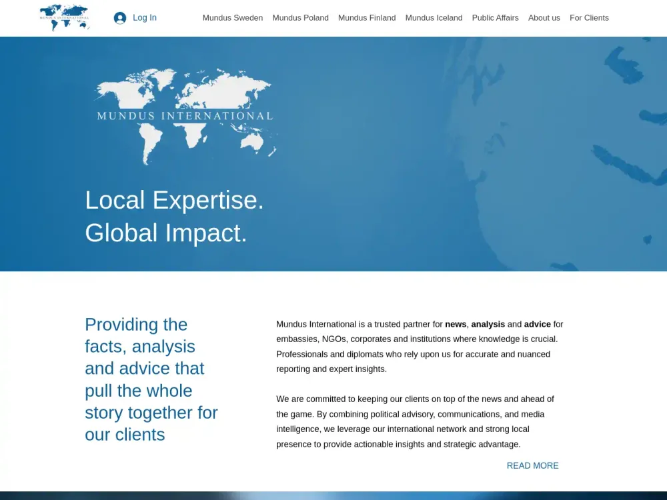
Task: Open the Public Affairs page
Action: pos(495,18)
